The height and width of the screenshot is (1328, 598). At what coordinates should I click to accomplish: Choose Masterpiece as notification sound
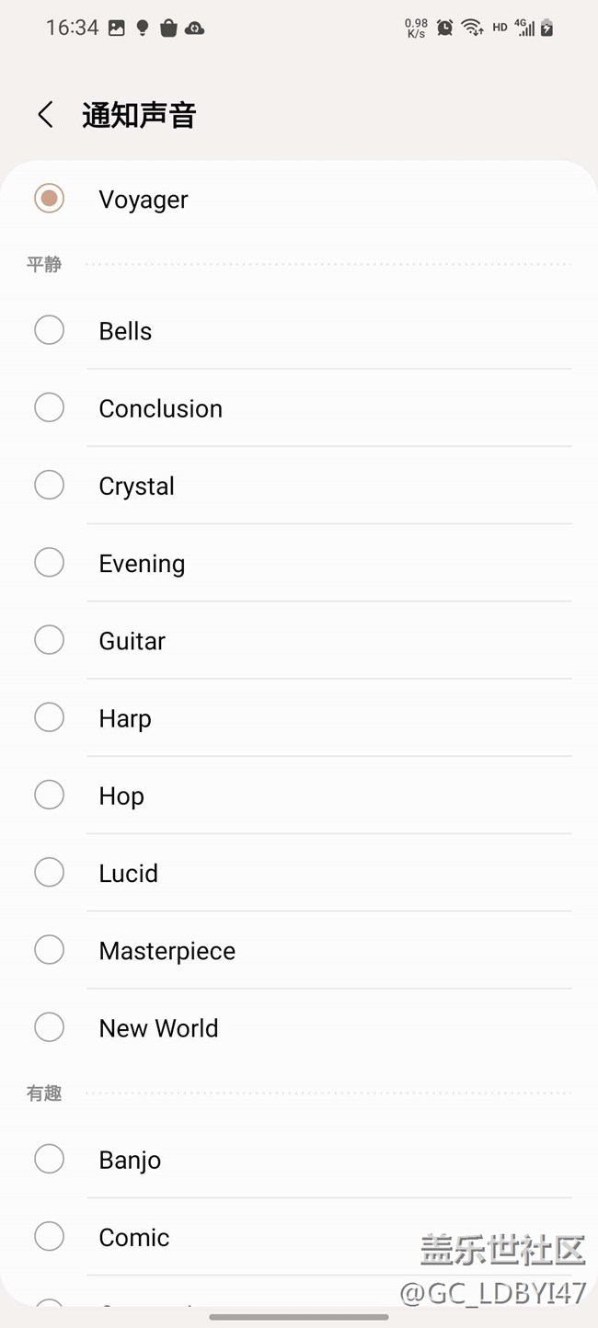coord(49,949)
